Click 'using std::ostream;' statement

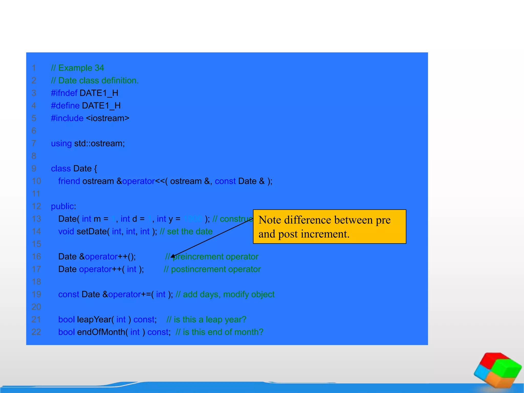click(x=88, y=144)
